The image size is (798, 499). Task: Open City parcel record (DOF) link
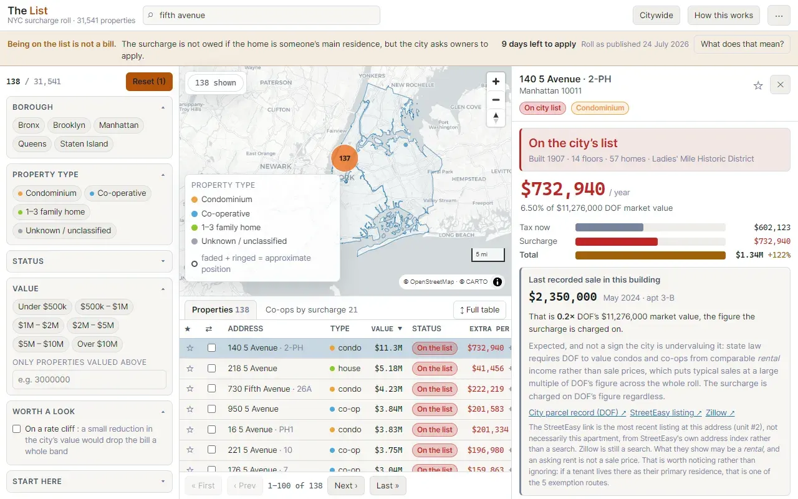tap(577, 413)
